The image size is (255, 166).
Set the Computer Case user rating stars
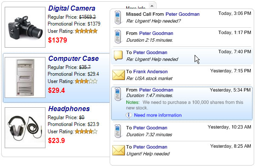[86, 81]
